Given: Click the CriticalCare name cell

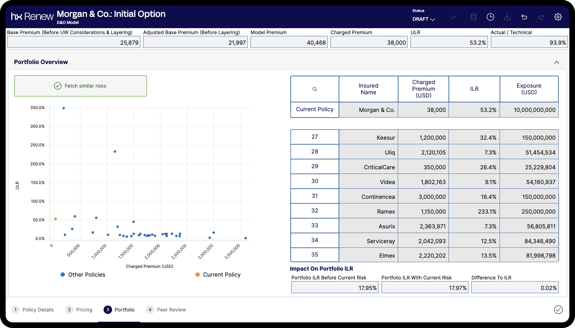Looking at the screenshot, I should point(369,167).
